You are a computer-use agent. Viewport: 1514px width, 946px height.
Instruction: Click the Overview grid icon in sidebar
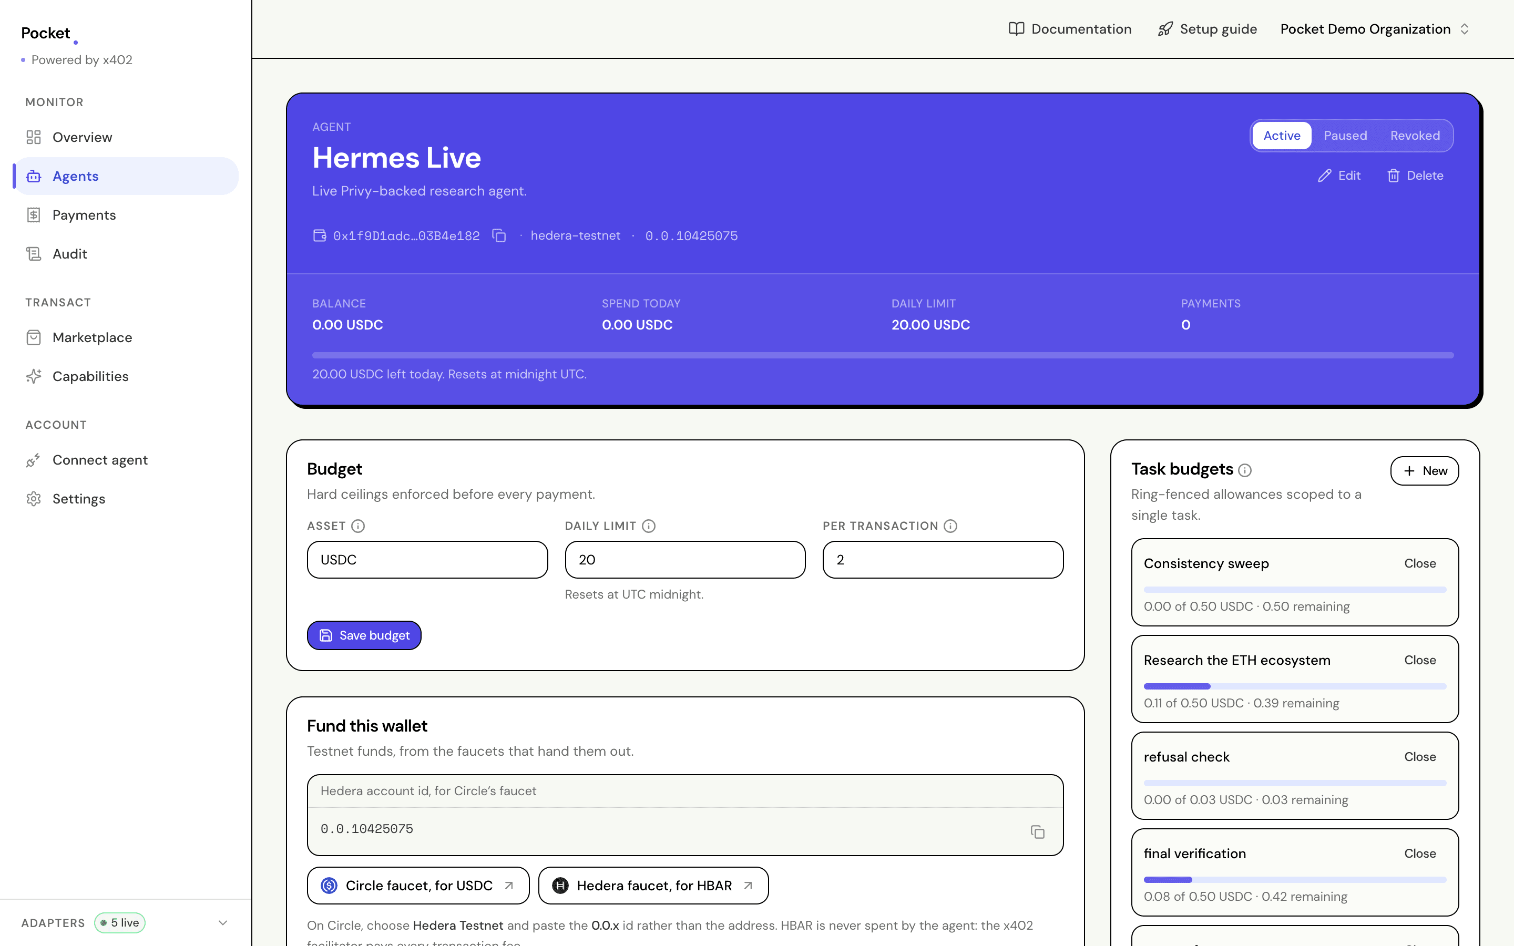click(34, 137)
